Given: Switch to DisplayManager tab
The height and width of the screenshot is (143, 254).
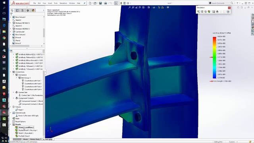Looking at the screenshot, I should (33, 10).
